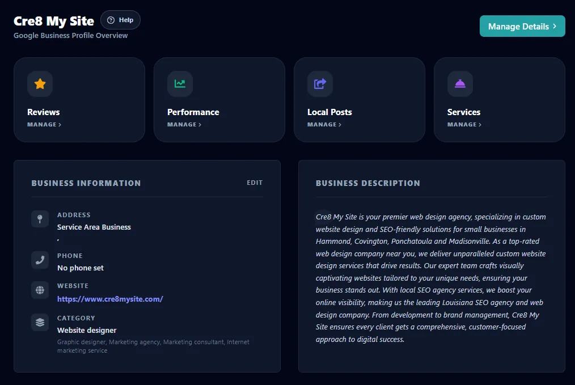575x385 pixels.
Task: Click the ADDRESS field label
Action: (74, 215)
